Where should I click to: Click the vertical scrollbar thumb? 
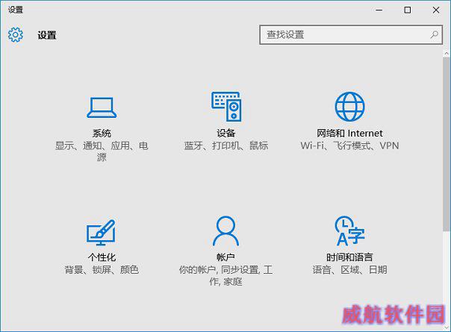point(447,144)
